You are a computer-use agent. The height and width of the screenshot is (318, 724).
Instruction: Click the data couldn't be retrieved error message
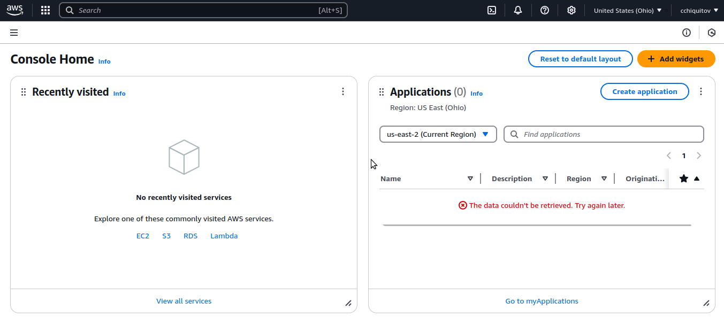542,205
